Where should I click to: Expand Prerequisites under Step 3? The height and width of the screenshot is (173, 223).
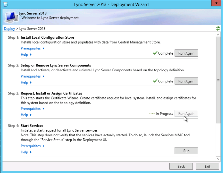(x=32, y=109)
